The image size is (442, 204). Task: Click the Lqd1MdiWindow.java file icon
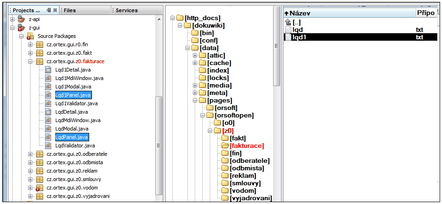[47, 78]
